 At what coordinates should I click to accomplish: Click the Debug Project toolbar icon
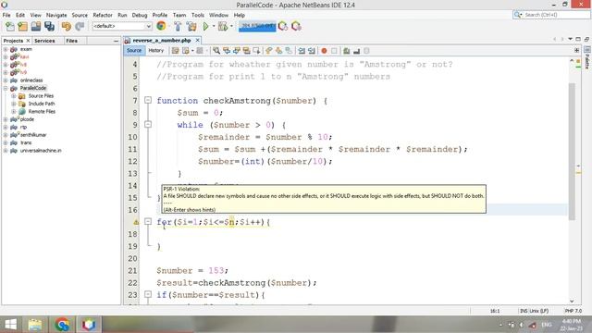click(223, 27)
